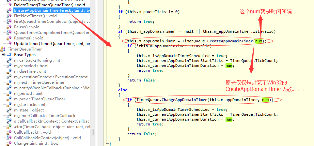Click field icon beside m_next
Image resolution: width=314 pixels, height=146 pixels.
click(x=9, y=82)
